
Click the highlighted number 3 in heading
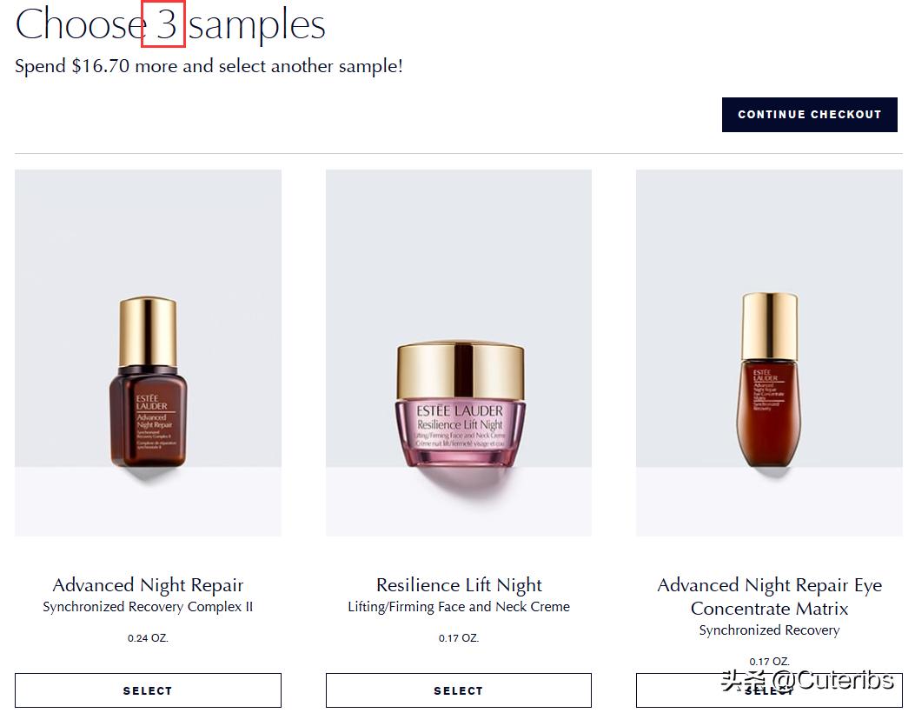pos(163,24)
